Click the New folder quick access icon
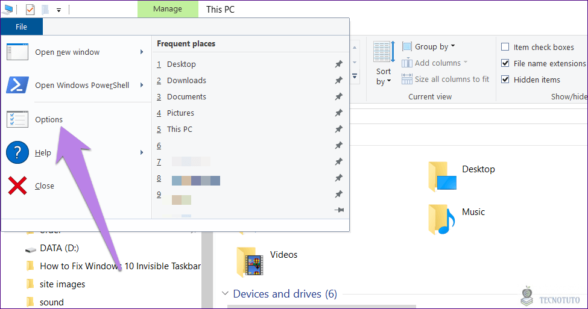 pyautogui.click(x=45, y=10)
